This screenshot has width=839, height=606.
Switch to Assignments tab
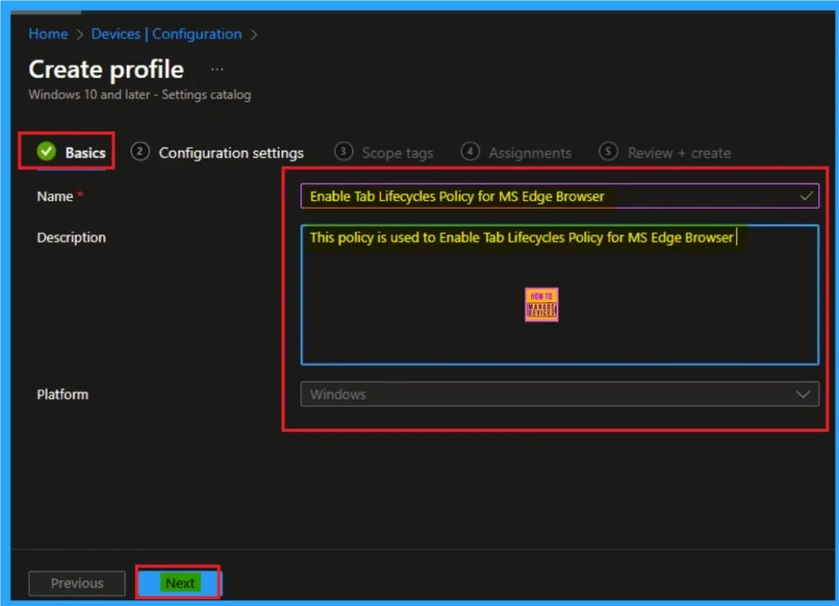pyautogui.click(x=516, y=153)
